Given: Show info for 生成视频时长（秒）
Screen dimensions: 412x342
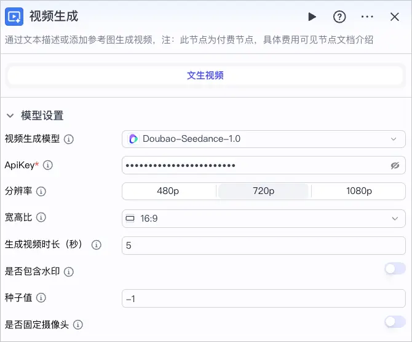Looking at the screenshot, I should 96,245.
